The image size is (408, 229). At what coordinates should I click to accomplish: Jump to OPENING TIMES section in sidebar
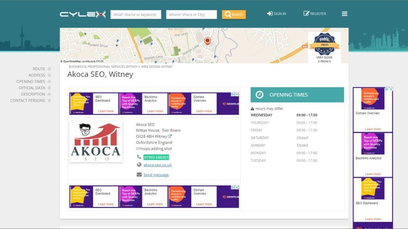pyautogui.click(x=31, y=81)
